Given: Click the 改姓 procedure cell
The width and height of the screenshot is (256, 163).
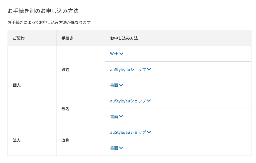Looking at the screenshot, I should click(x=81, y=69).
